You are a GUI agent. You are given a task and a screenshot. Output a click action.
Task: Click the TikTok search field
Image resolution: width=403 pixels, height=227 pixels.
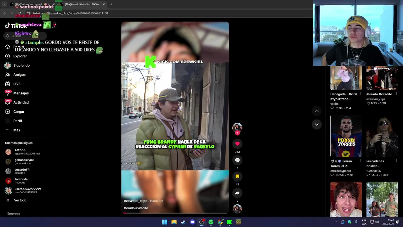25,36
